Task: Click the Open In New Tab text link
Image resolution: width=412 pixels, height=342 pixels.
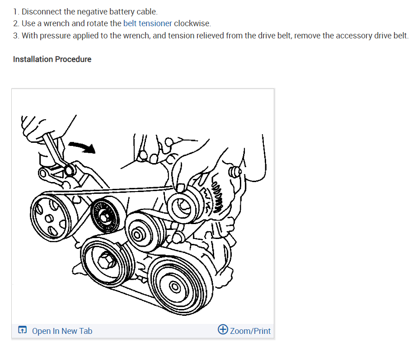Action: click(62, 331)
